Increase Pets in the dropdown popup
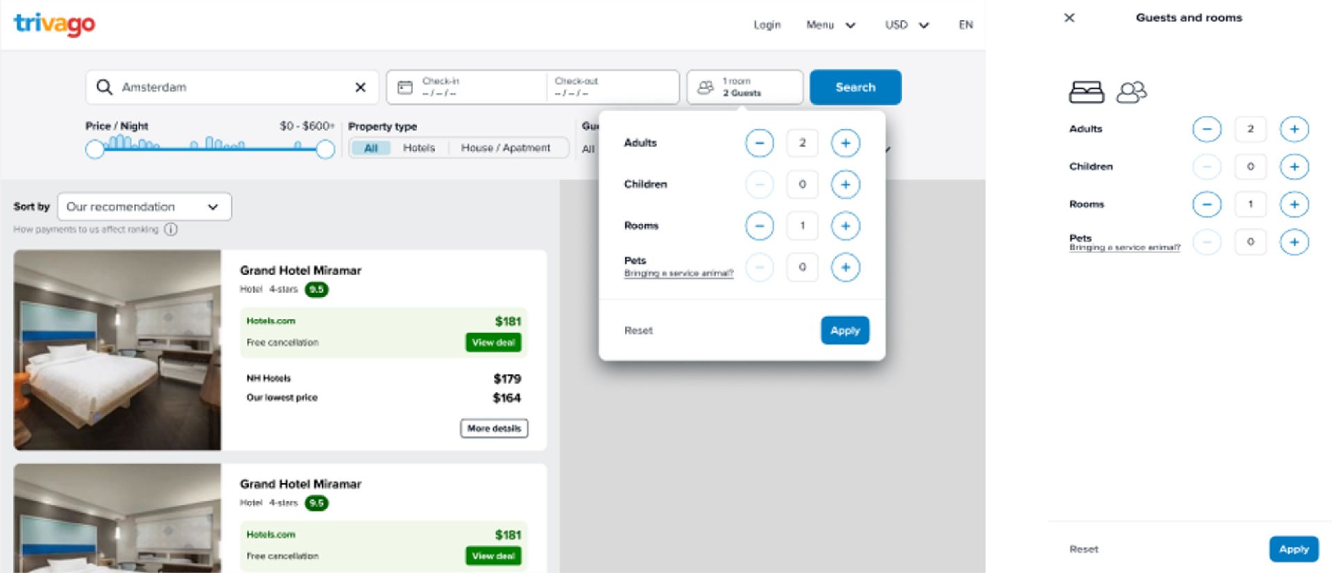The height and width of the screenshot is (573, 1332). click(845, 267)
